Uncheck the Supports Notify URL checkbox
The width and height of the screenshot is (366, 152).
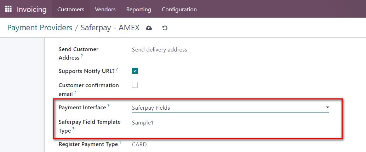point(135,71)
